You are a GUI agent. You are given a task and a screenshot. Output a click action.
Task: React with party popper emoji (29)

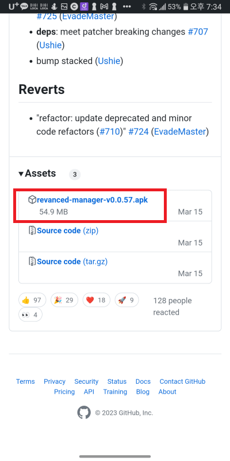(64, 300)
